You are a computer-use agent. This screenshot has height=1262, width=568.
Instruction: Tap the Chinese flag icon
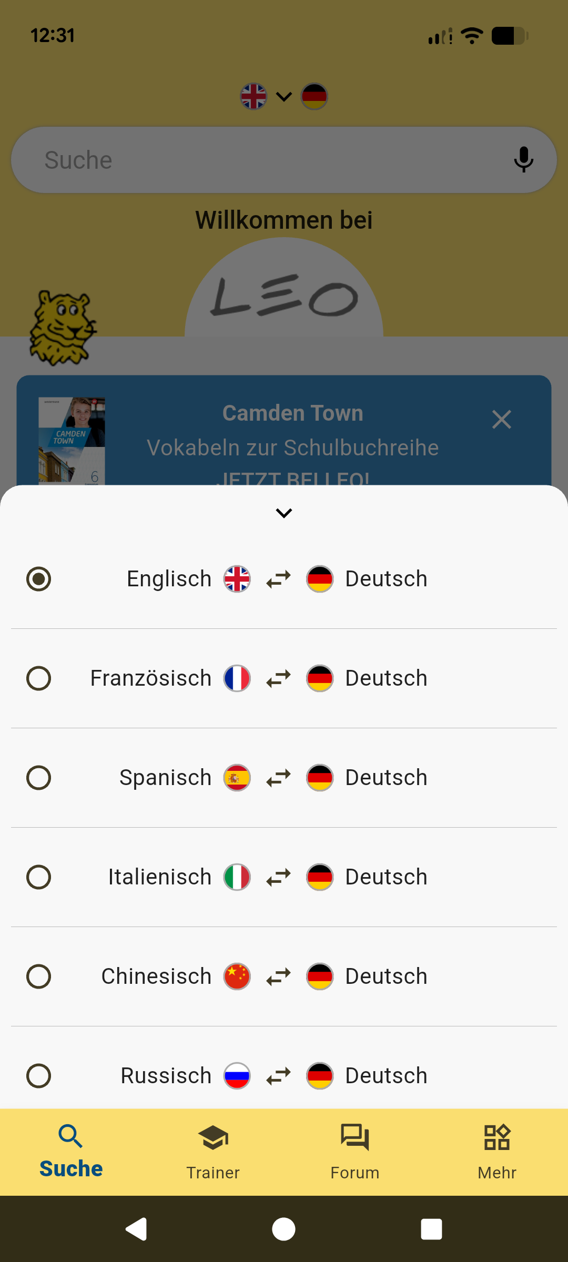[237, 976]
